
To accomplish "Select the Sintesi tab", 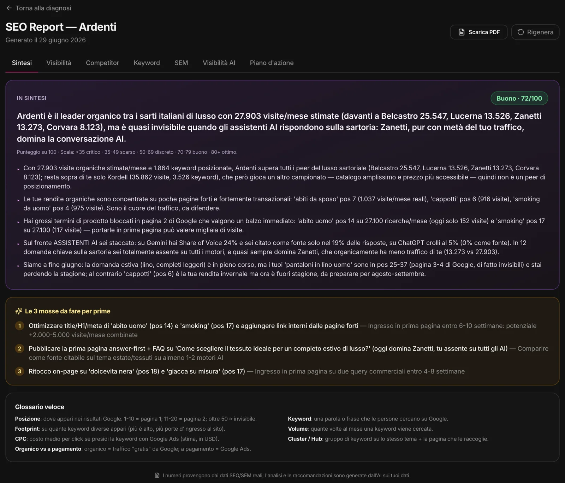I will (x=22, y=63).
